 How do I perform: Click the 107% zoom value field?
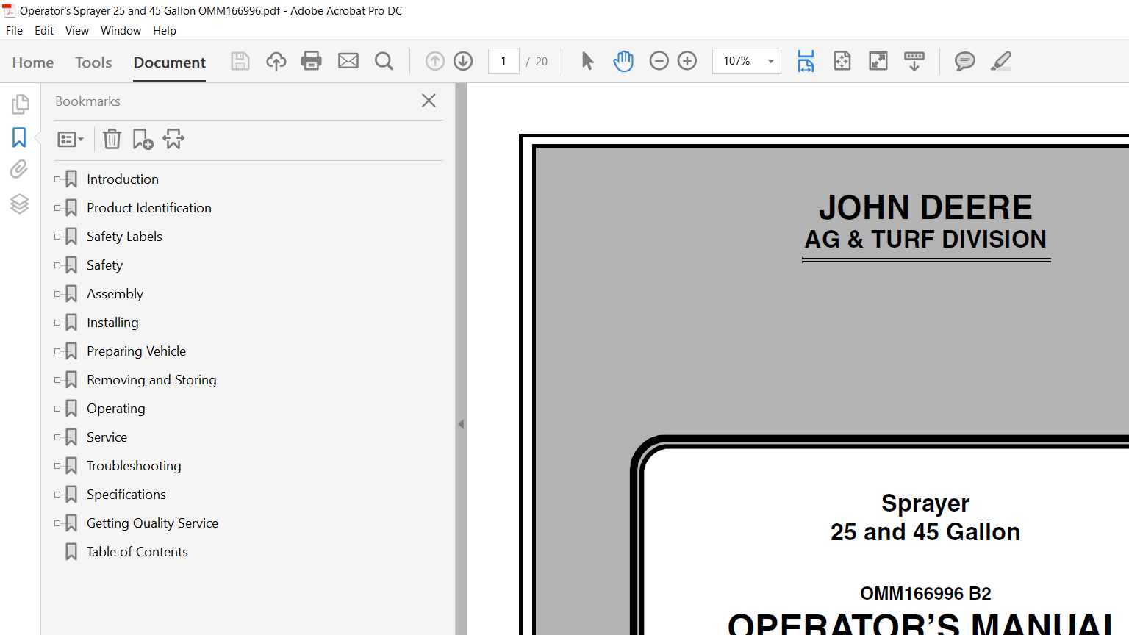point(737,61)
